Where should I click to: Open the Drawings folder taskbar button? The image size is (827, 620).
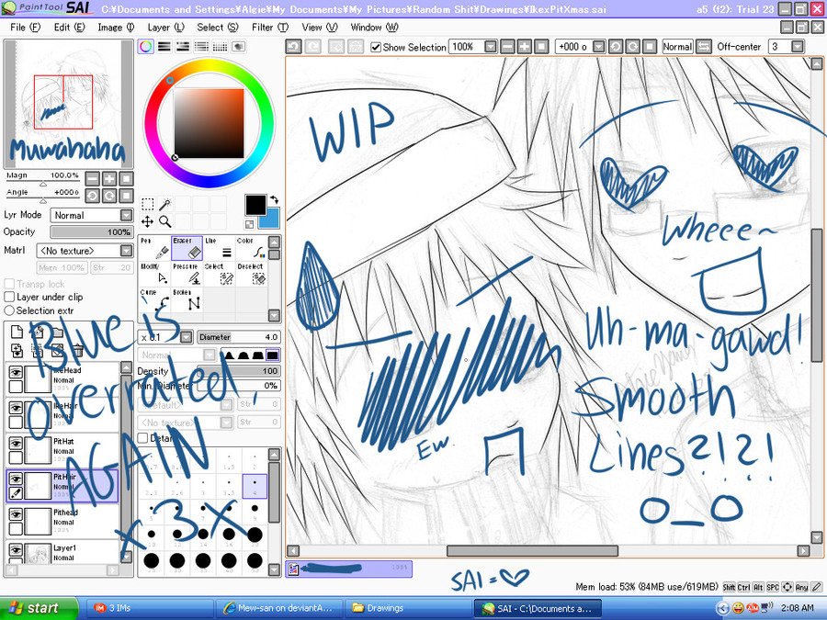(408, 608)
